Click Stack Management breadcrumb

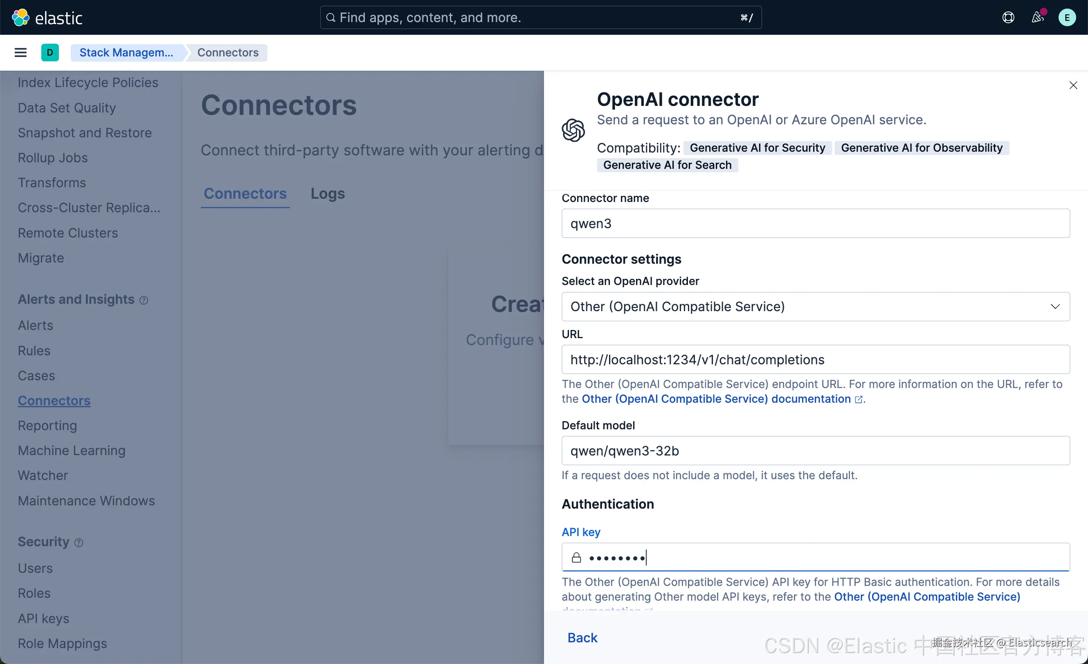126,52
